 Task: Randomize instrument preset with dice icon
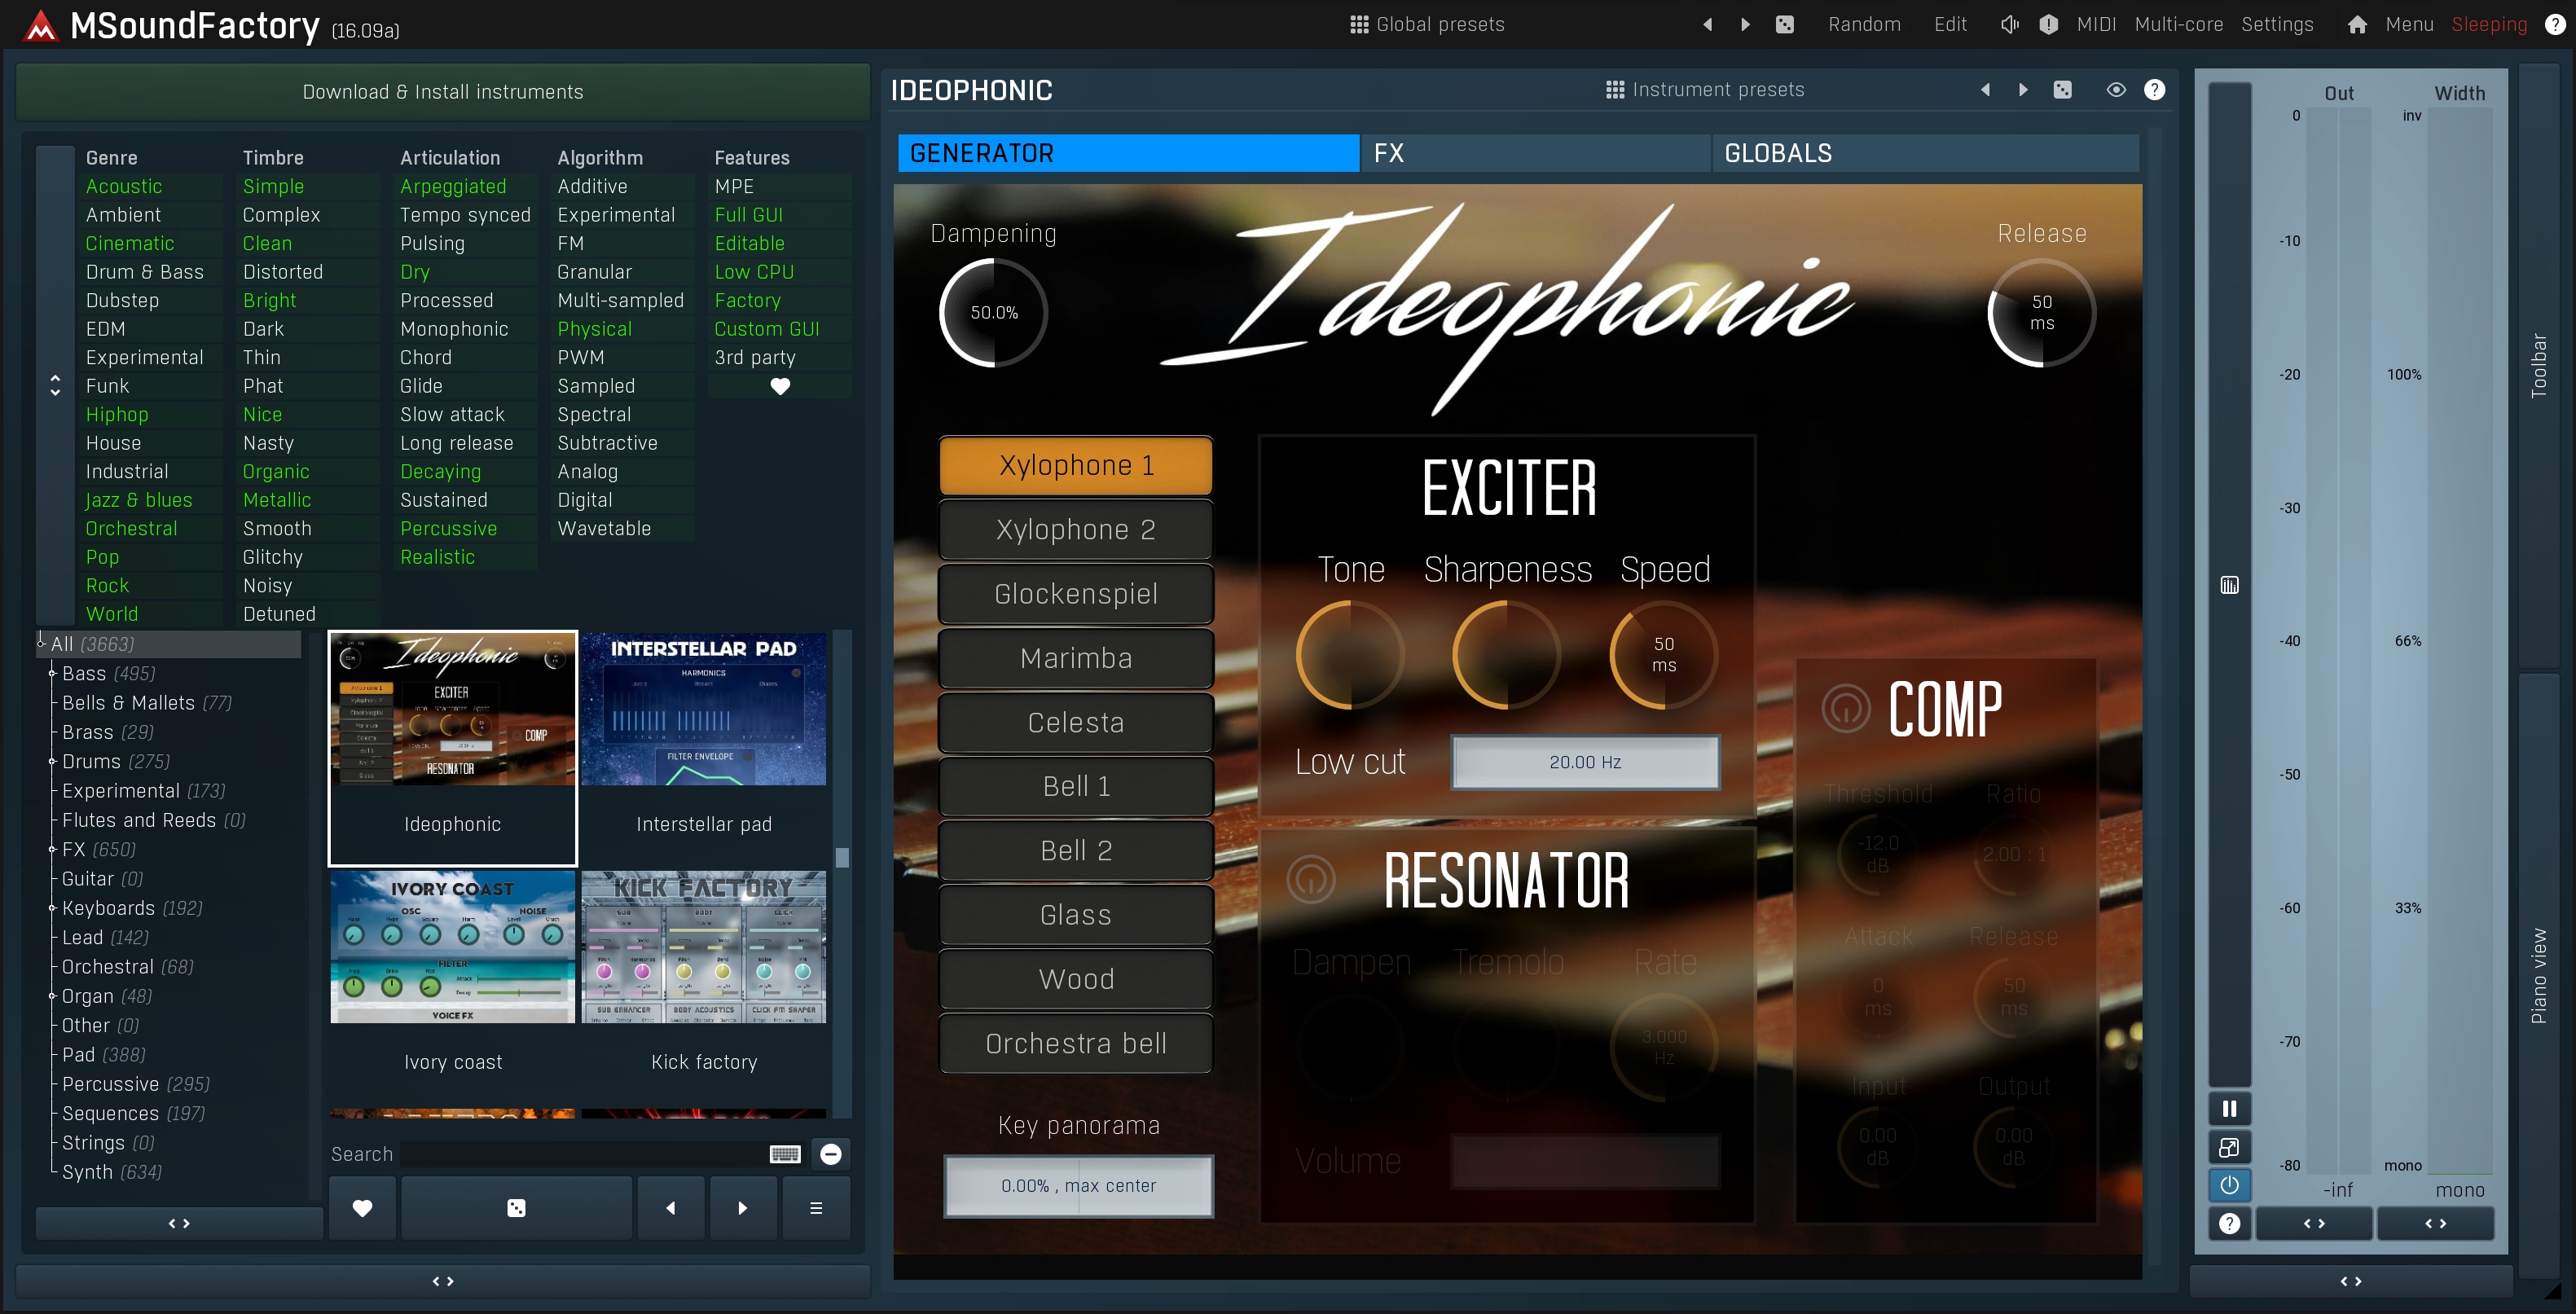[2062, 89]
